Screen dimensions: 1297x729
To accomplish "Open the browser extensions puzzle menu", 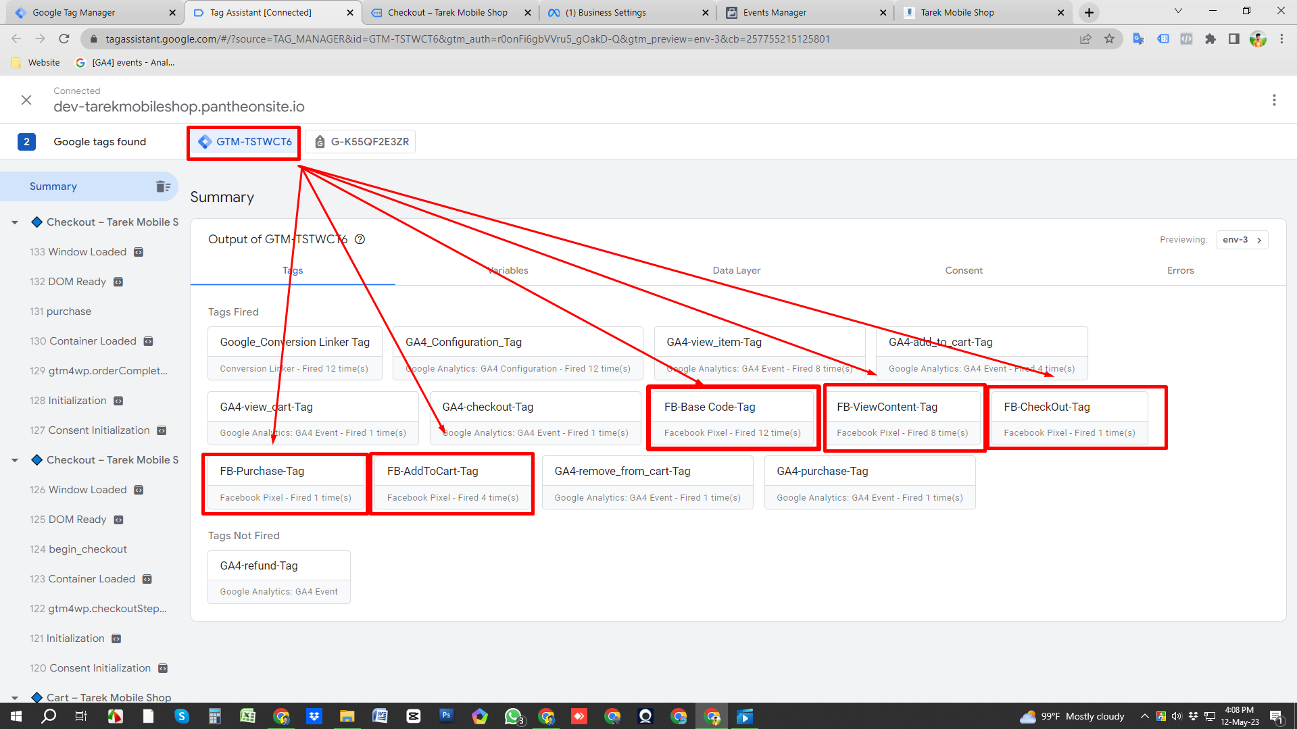I will [1210, 39].
